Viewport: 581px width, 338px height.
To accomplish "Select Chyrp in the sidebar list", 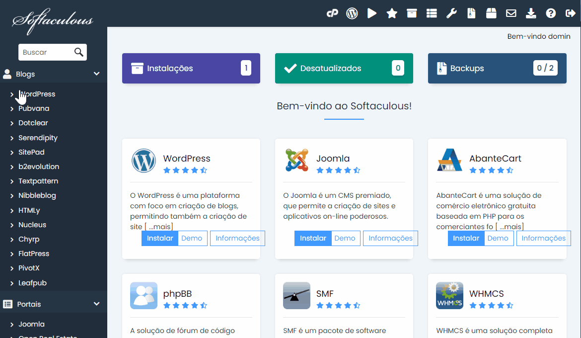I will 29,239.
